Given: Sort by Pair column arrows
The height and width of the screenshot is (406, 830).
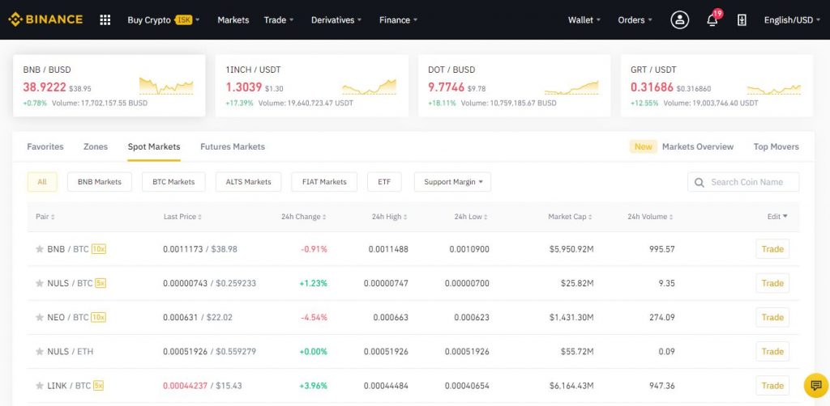Looking at the screenshot, I should 53,217.
